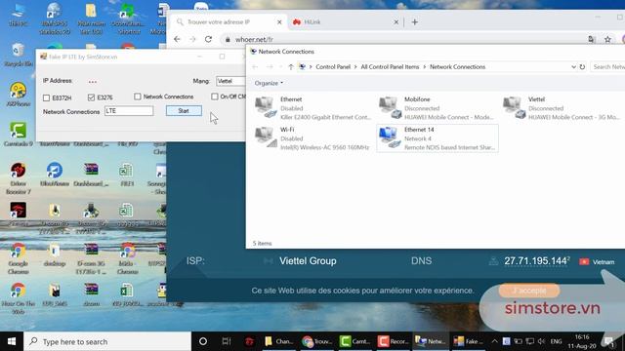Screen dimensions: 625x351
Task: Edit the Network Connections LTE field
Action: (129, 111)
